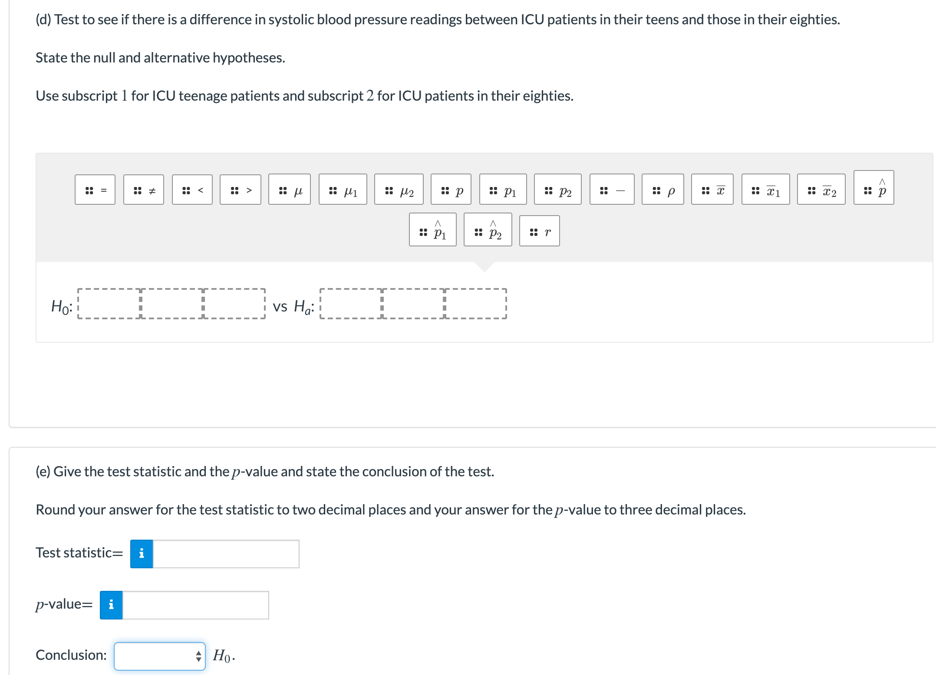
Task: Click info button beside Test statistic
Action: point(142,554)
